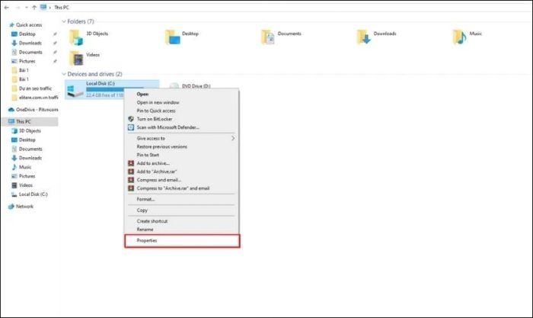Choose Open in the context menu
Screen dimensions: 533x318
pos(181,94)
